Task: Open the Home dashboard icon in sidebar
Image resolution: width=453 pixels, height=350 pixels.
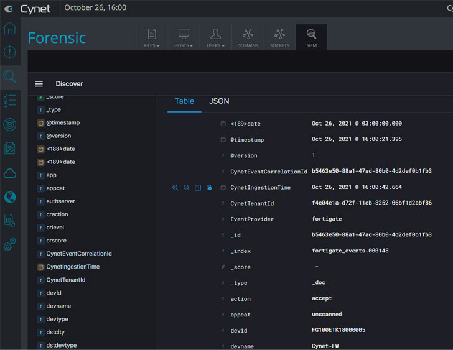Action: click(x=10, y=28)
